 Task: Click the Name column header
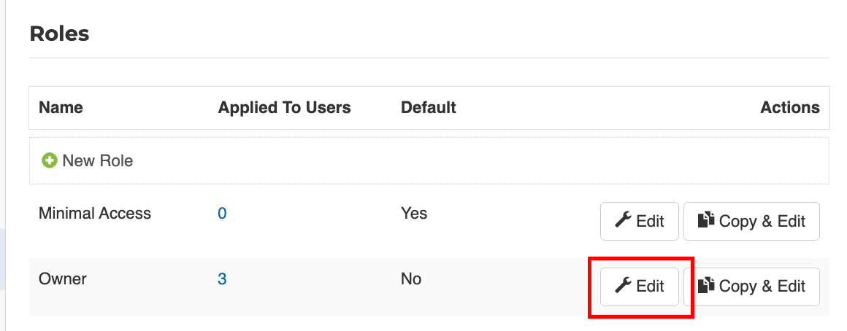click(61, 108)
